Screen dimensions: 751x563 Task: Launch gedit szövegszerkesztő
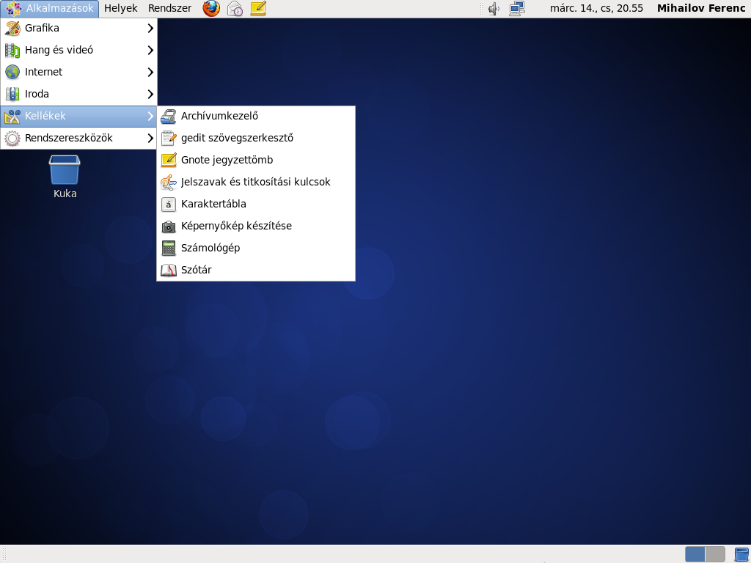pyautogui.click(x=256, y=139)
